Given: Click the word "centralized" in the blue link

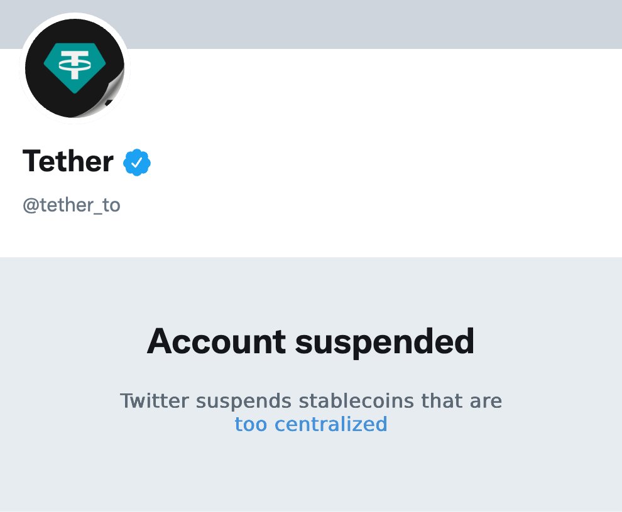Looking at the screenshot, I should [x=331, y=424].
